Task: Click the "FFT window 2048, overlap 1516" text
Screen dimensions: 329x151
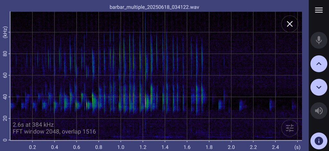Action: [x=54, y=131]
